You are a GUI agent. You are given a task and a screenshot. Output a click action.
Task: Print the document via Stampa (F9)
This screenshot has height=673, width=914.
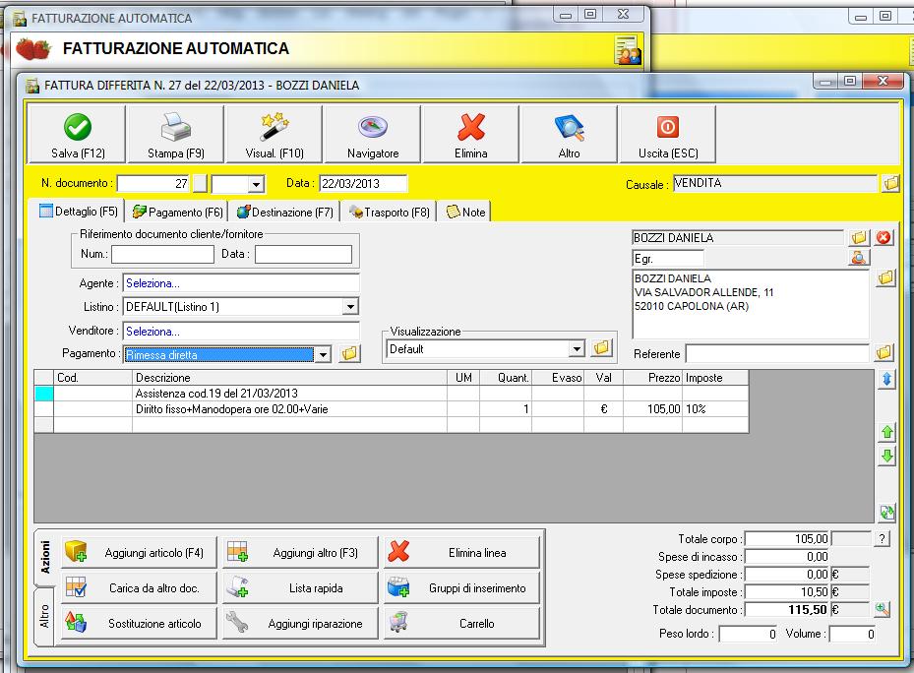click(x=175, y=134)
